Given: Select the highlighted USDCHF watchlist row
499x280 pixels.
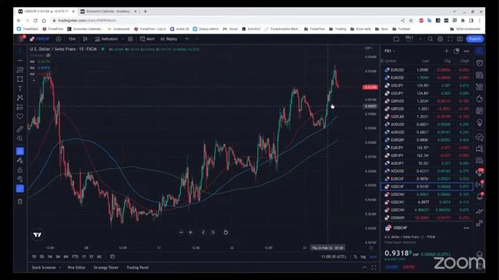Looking at the screenshot, I should [426, 187].
